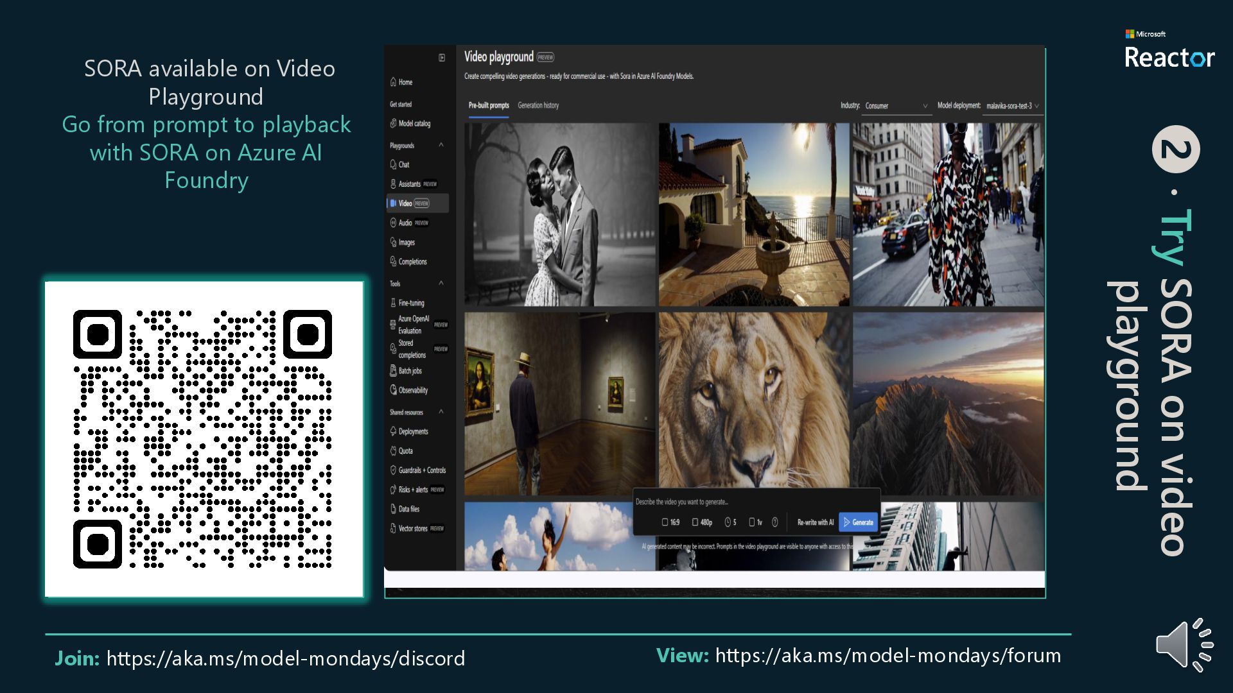This screenshot has height=693, width=1233.
Task: Open Guardrails + Controls
Action: point(417,470)
